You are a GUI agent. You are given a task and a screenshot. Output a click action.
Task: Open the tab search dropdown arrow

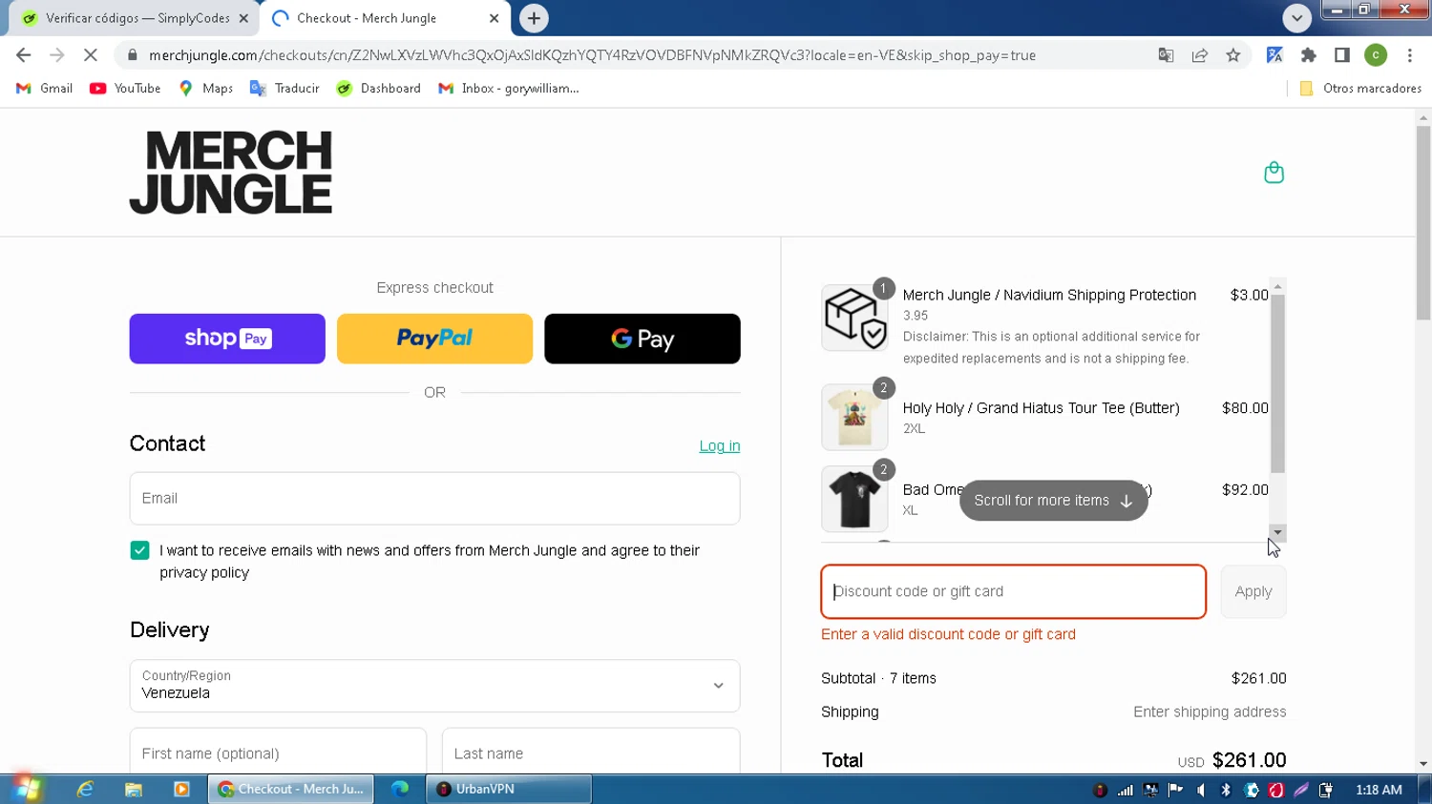[1296, 18]
